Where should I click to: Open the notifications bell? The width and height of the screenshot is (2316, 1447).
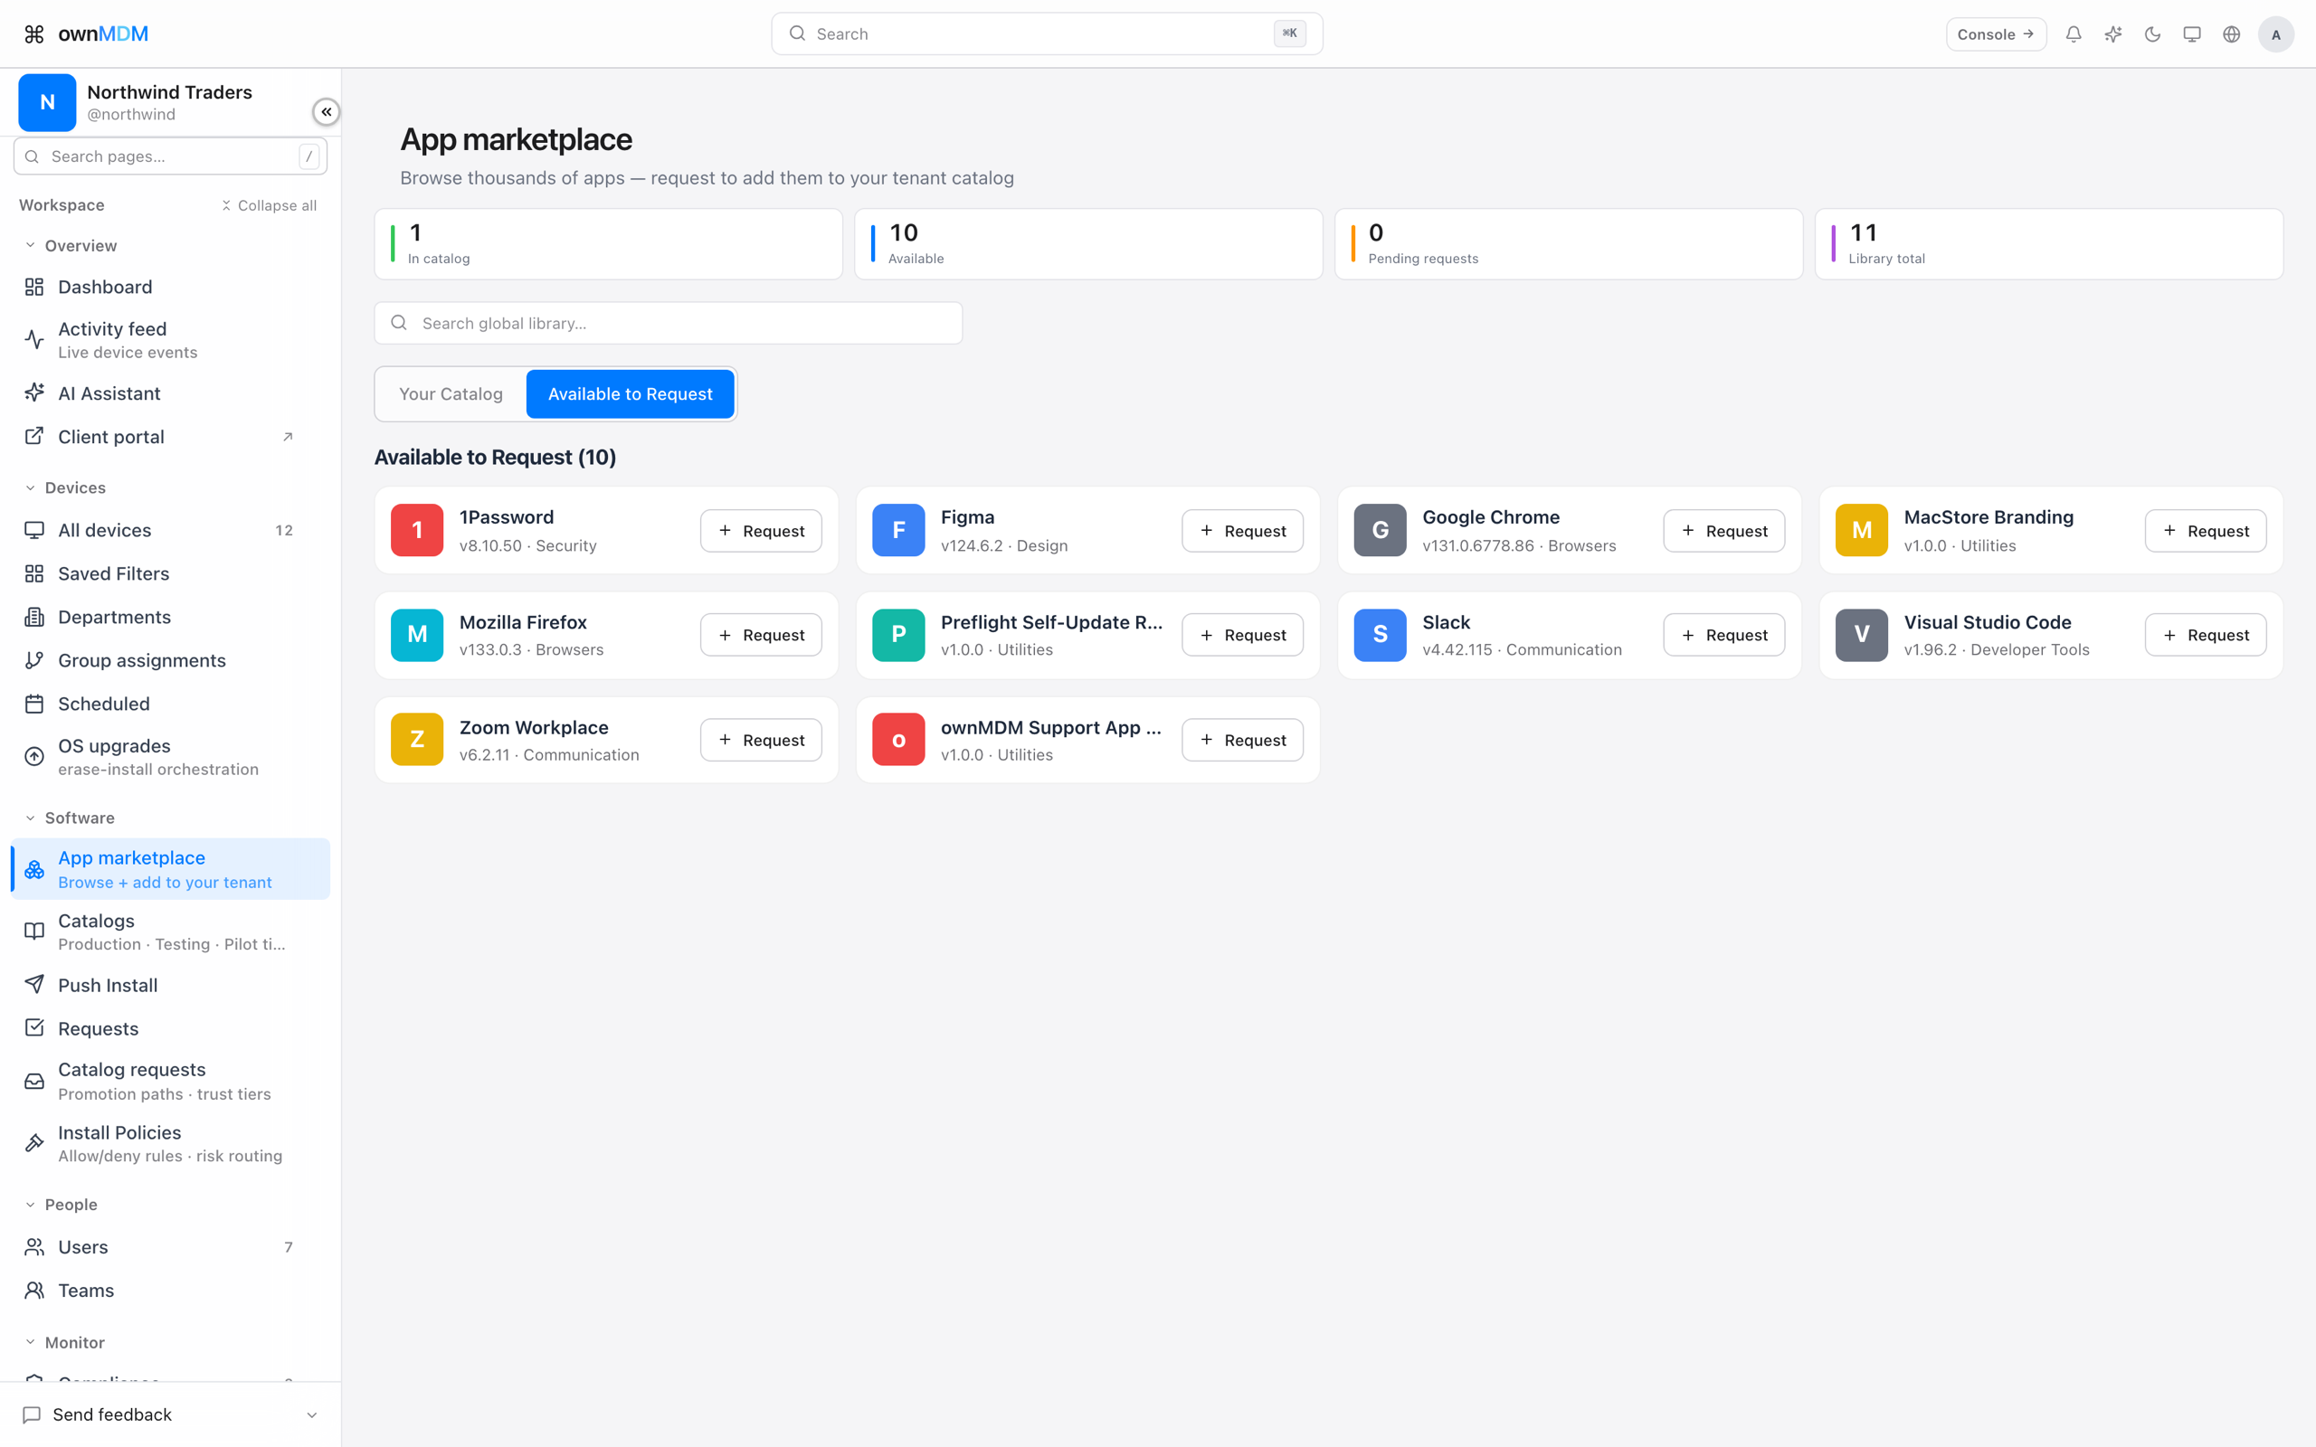2073,34
